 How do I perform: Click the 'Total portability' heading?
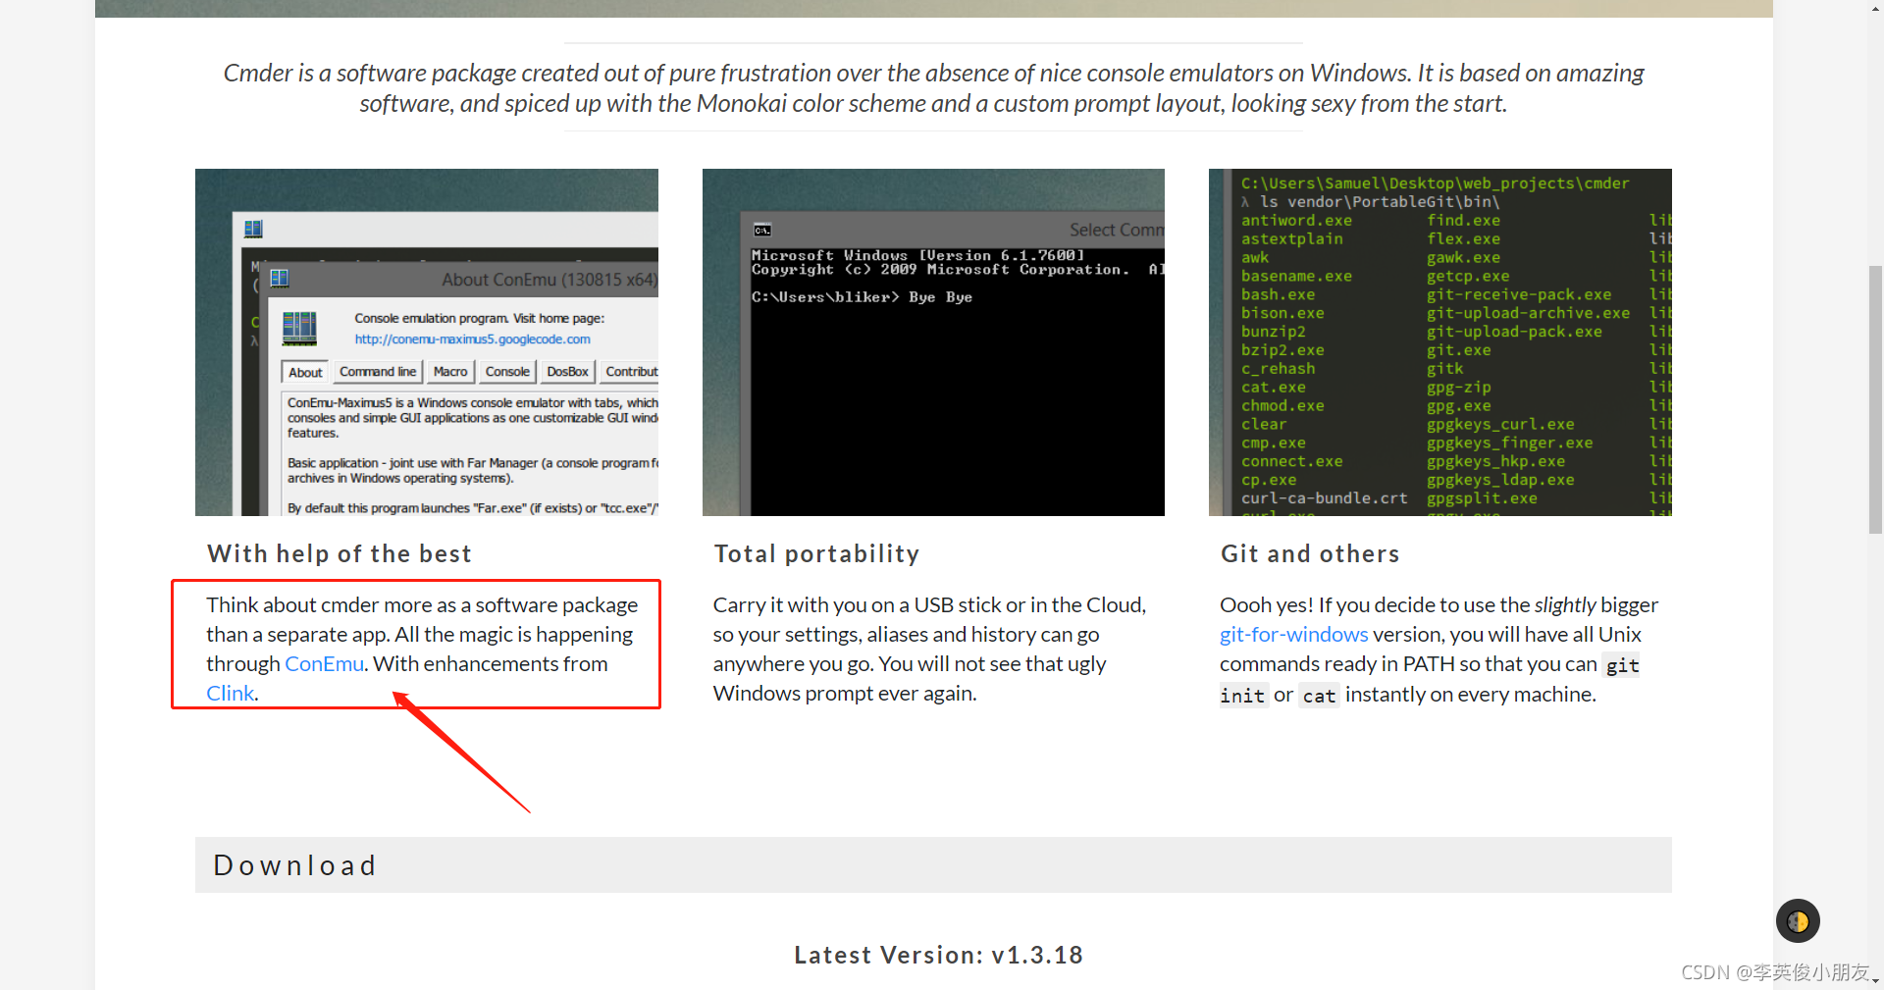click(x=816, y=554)
